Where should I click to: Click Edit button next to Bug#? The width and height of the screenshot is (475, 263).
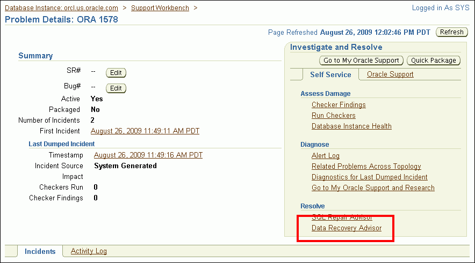pyautogui.click(x=116, y=88)
